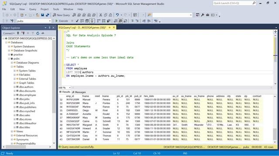Click the Save All icon
The height and width of the screenshot is (156, 279).
coord(48,15)
